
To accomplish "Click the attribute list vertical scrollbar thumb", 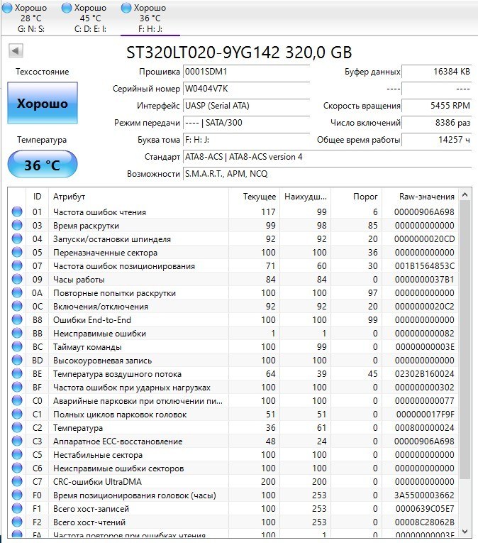I will (465, 339).
